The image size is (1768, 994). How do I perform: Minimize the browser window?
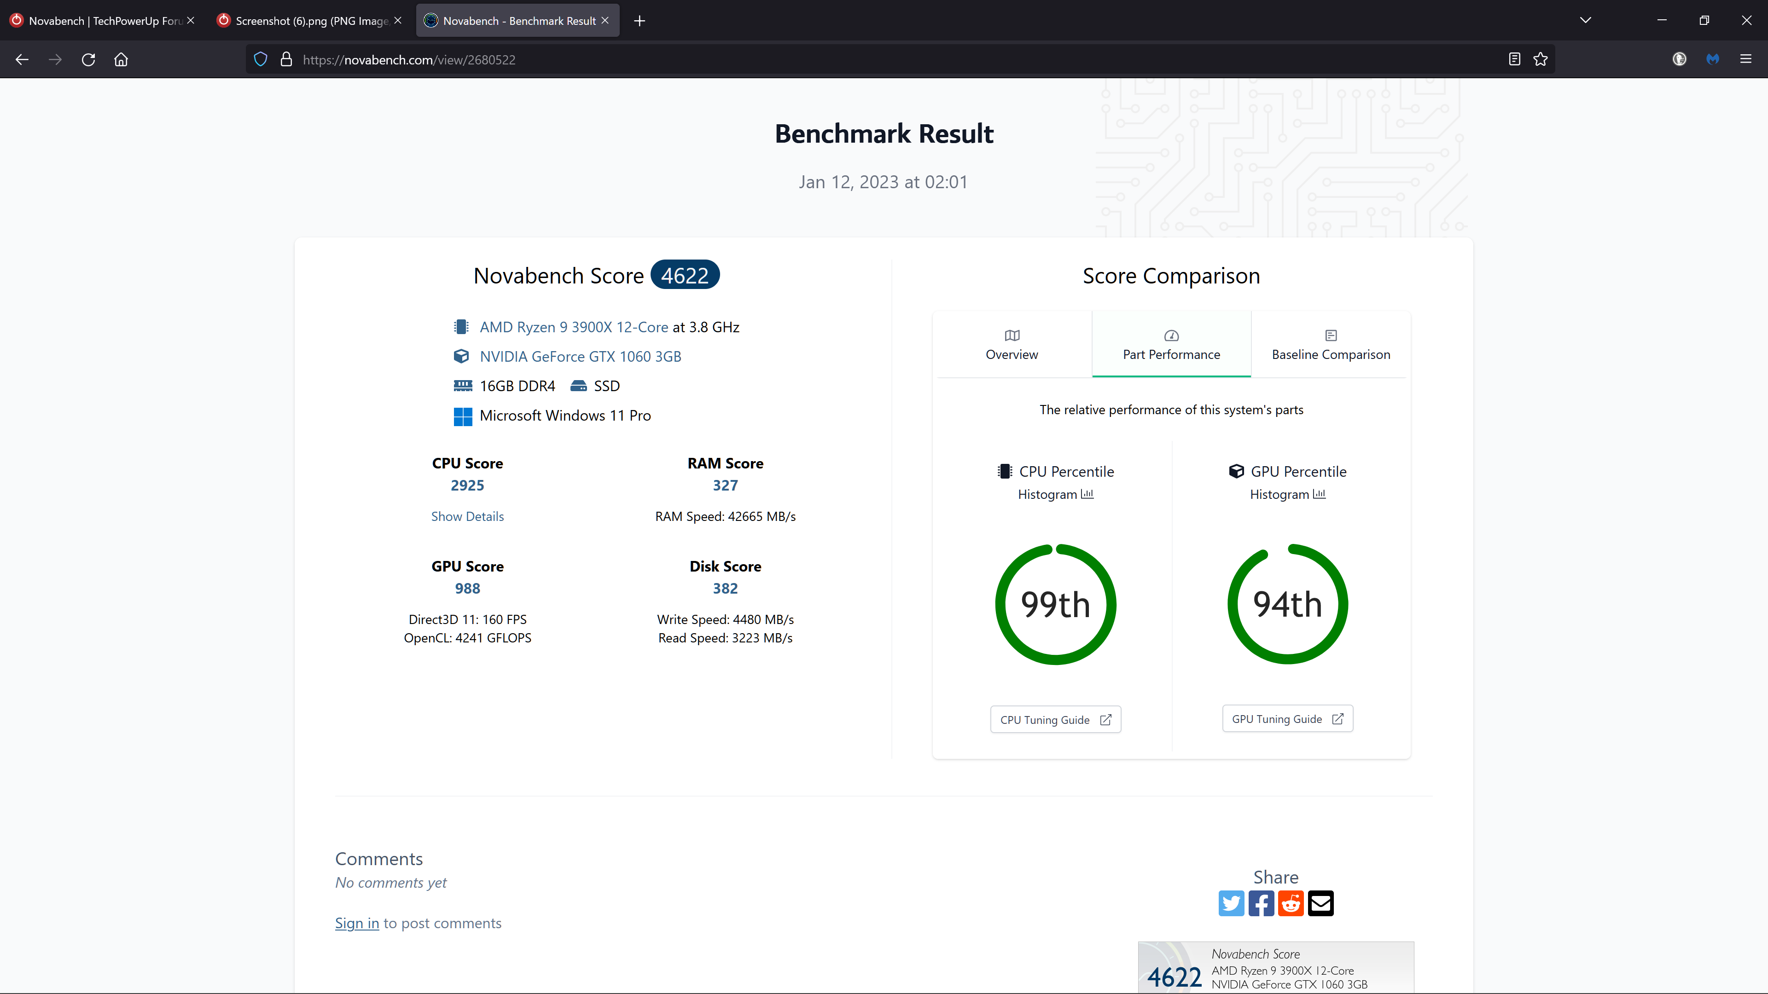point(1662,20)
